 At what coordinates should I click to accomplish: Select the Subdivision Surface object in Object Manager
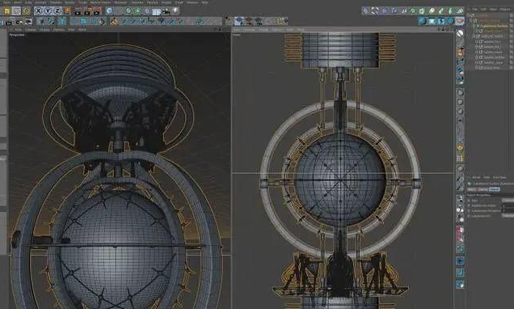495,26
